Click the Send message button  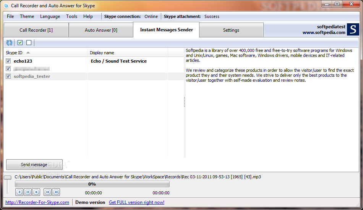tap(34, 165)
